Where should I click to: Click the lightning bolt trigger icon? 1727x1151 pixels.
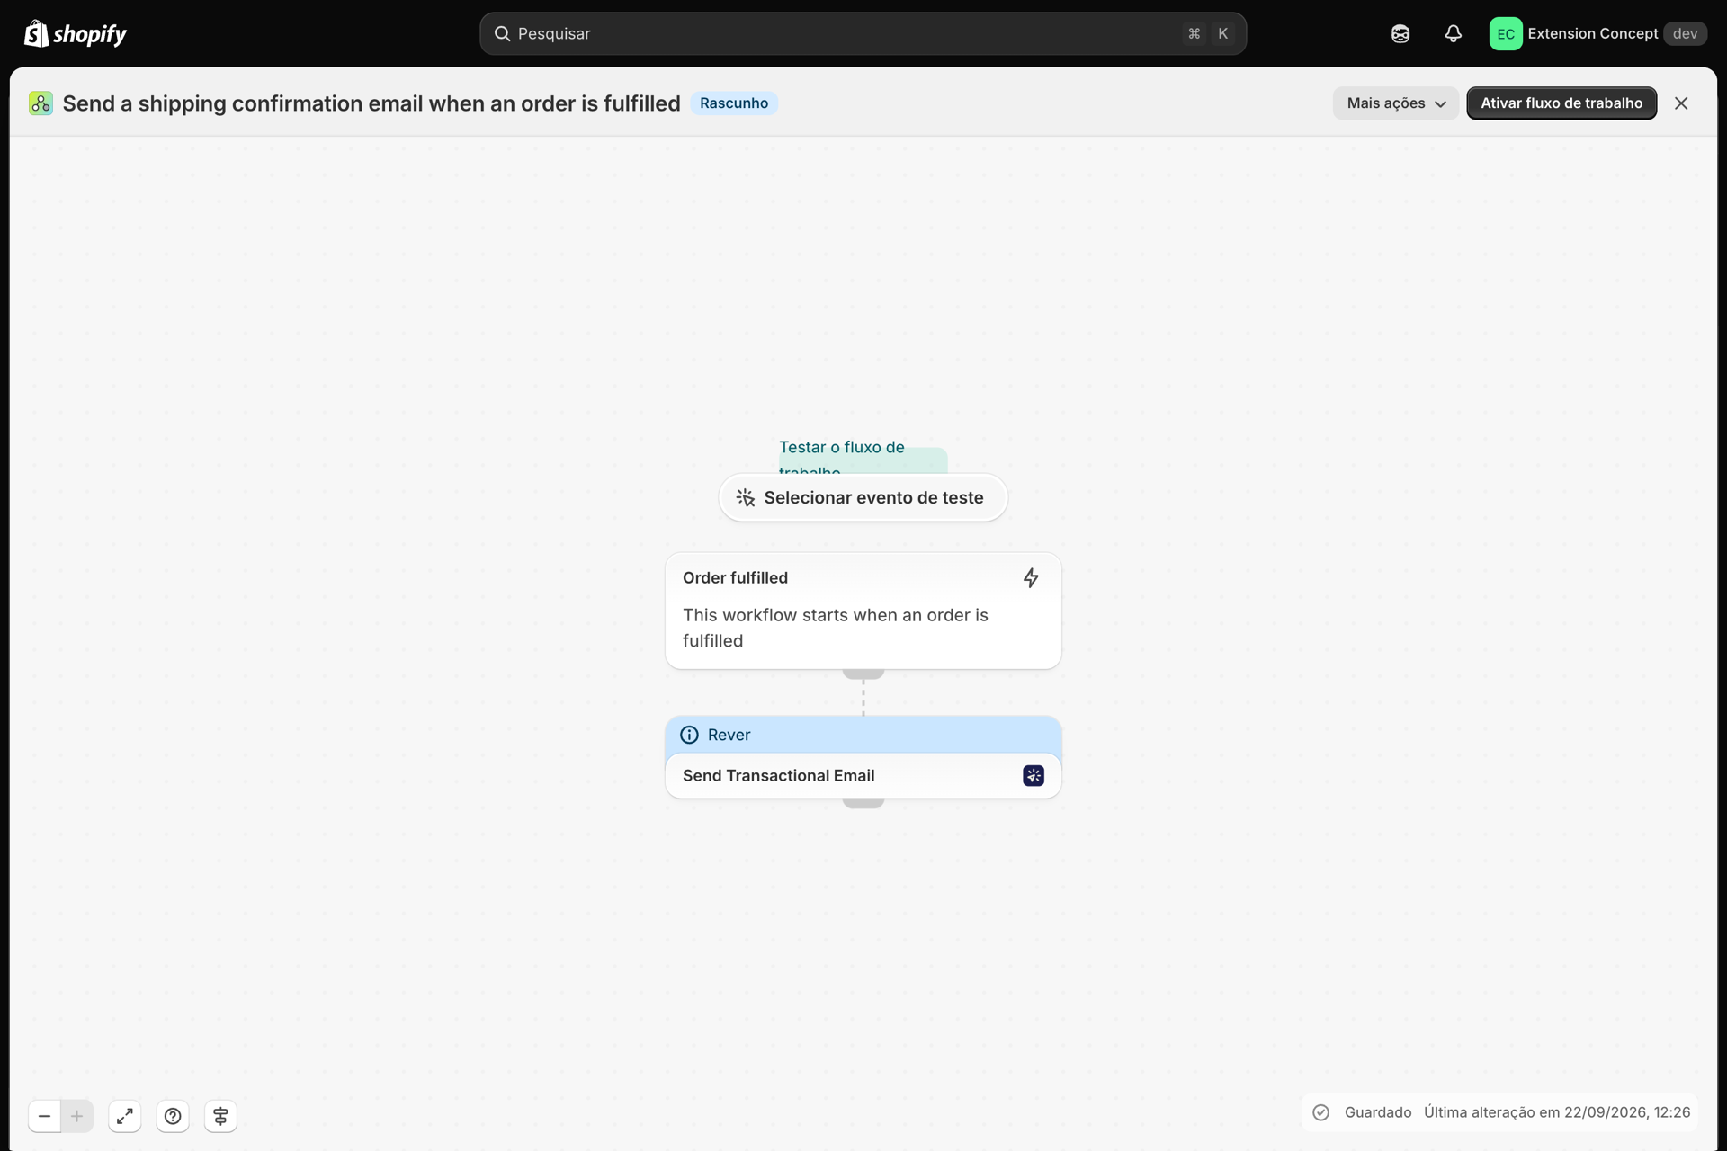pyautogui.click(x=1031, y=577)
